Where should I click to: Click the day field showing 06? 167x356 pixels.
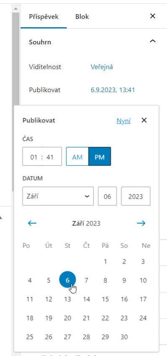[x=107, y=196]
